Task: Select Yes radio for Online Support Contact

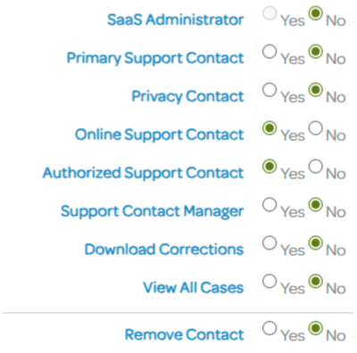Action: pyautogui.click(x=270, y=128)
